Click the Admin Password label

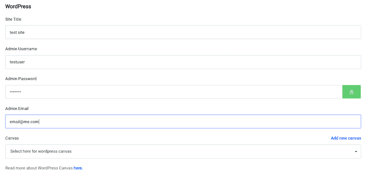21,78
